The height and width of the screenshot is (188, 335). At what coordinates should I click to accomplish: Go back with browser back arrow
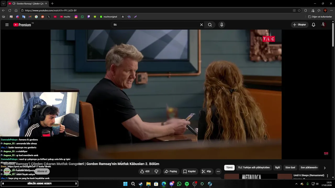coord(3,10)
